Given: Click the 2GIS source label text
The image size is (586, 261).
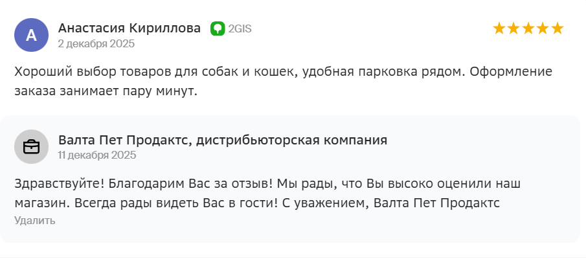Looking at the screenshot, I should (240, 28).
